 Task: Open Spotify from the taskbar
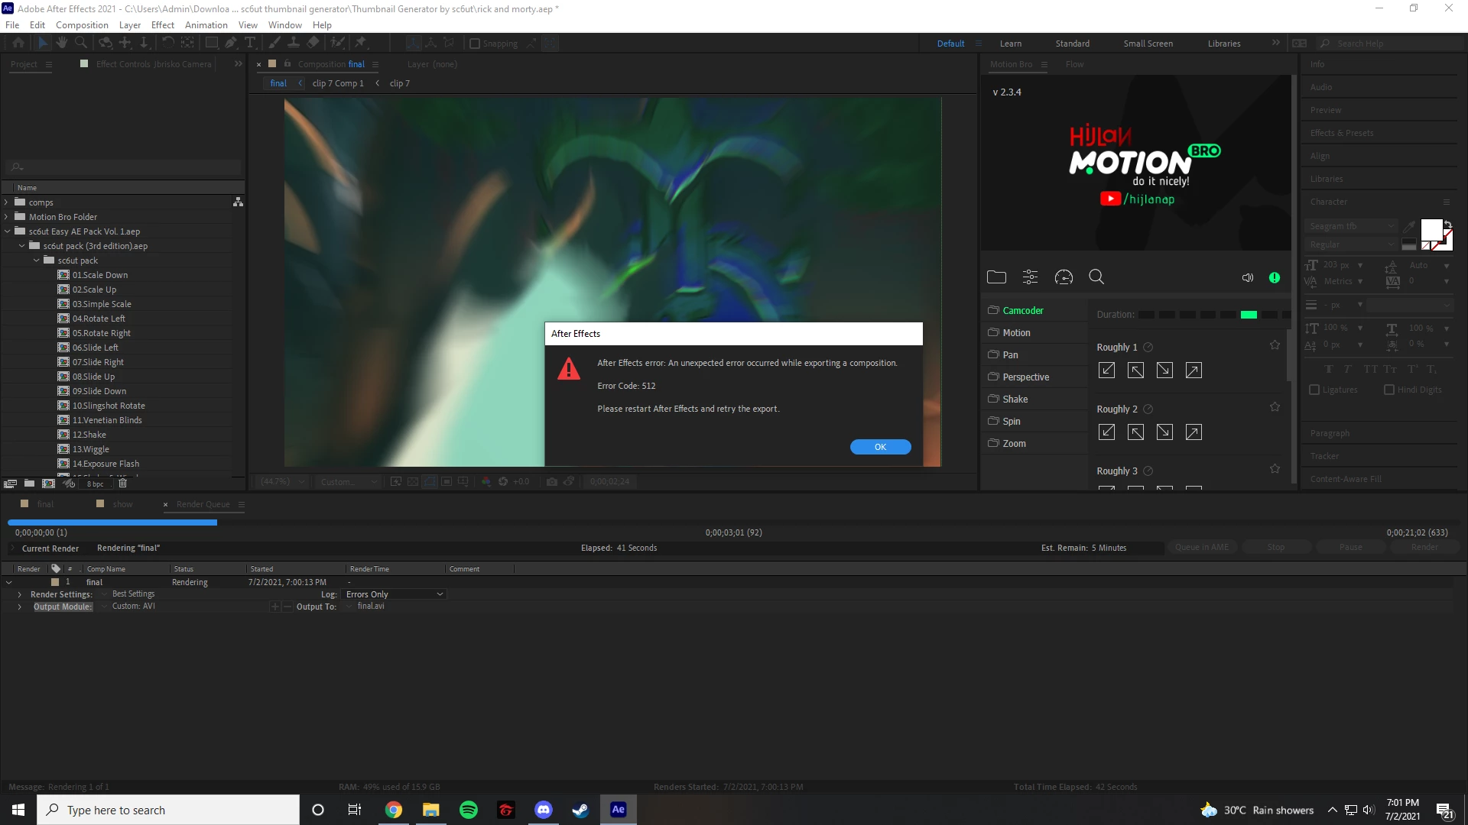coord(469,810)
